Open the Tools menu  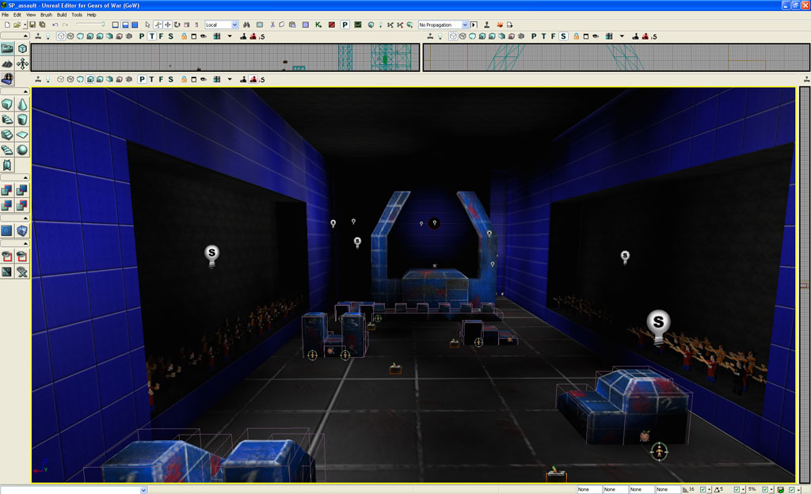[x=77, y=14]
